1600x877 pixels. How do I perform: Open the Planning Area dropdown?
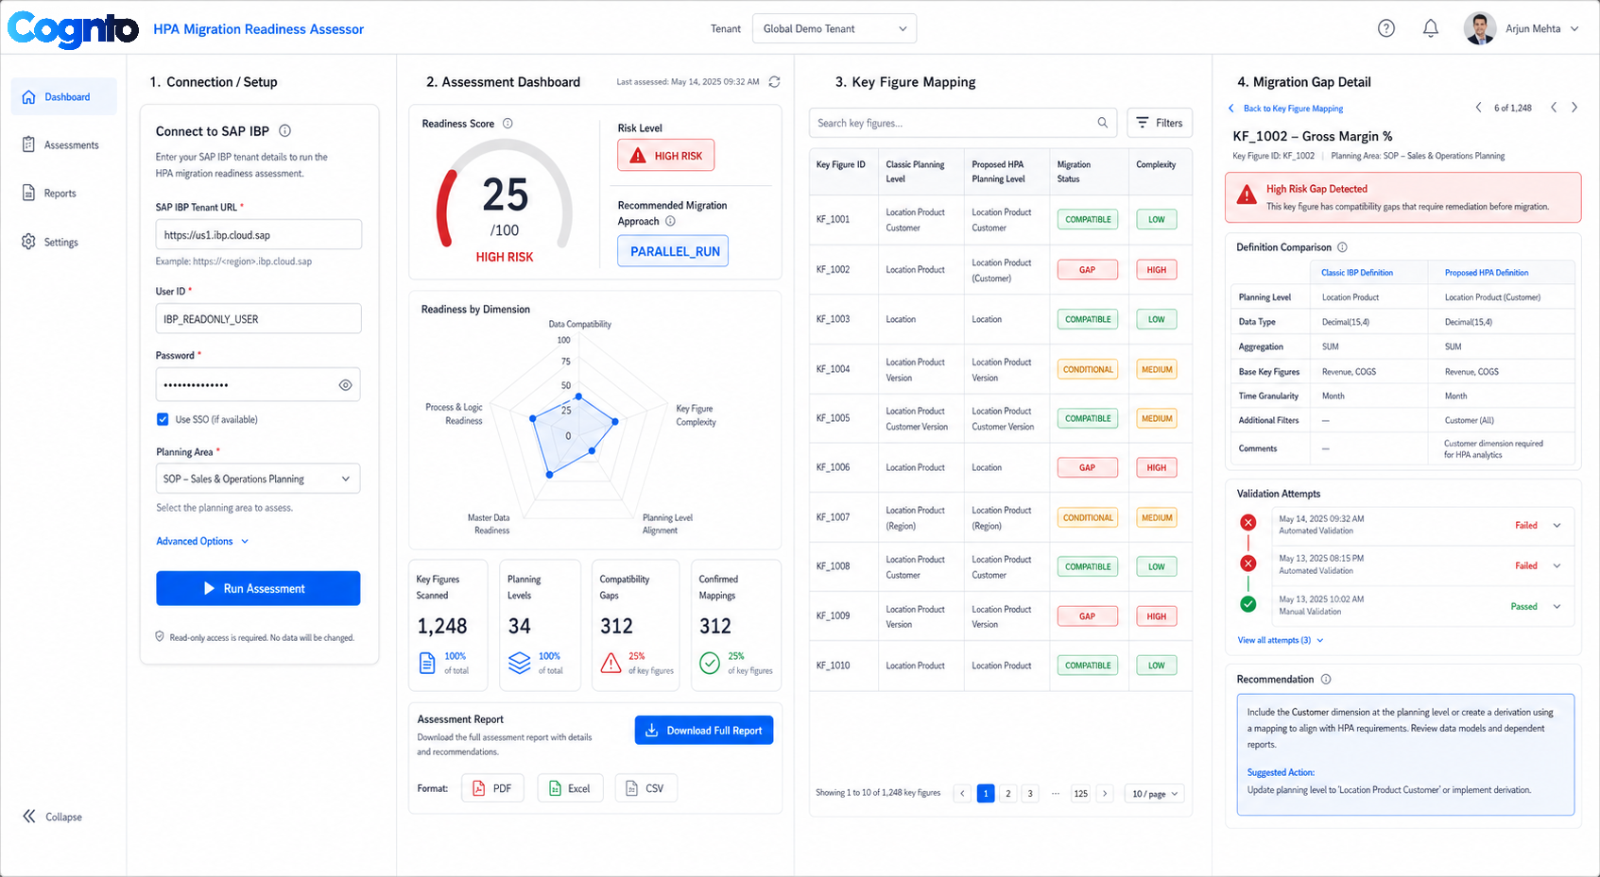[x=258, y=479]
